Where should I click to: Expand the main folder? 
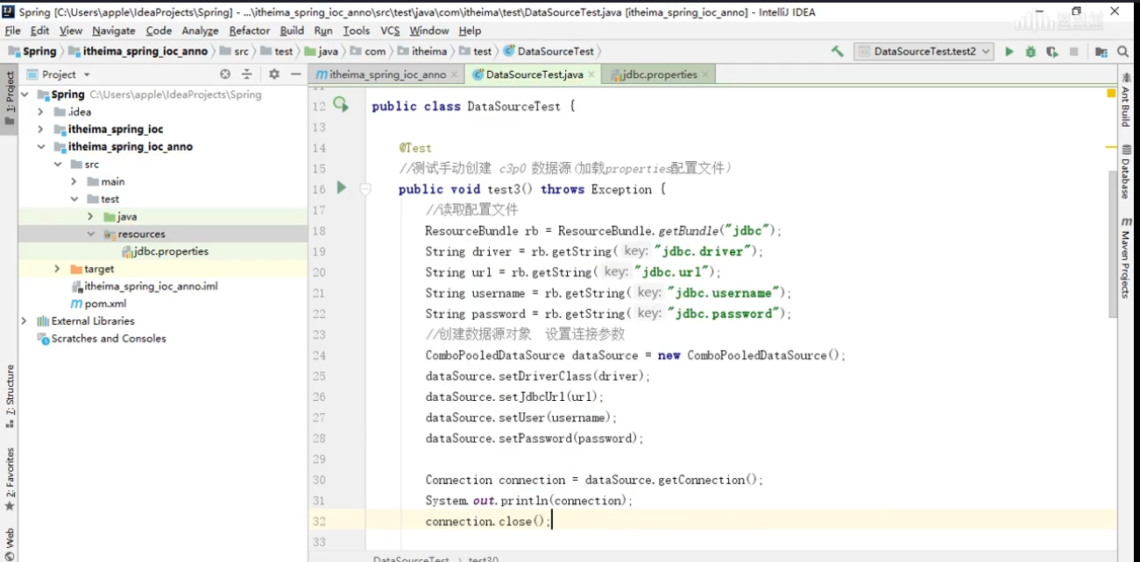click(74, 182)
